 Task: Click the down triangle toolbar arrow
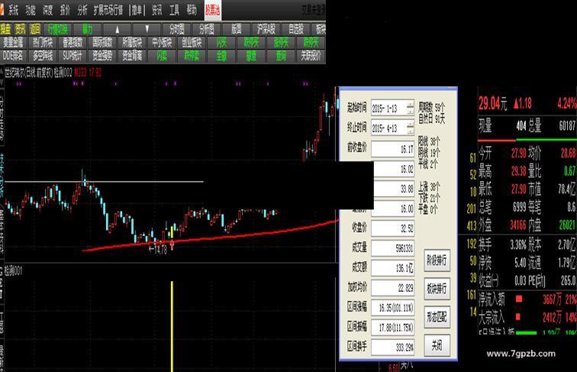tap(147, 29)
